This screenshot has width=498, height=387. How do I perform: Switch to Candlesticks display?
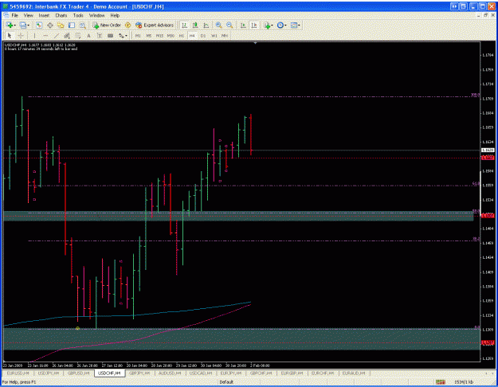point(195,25)
